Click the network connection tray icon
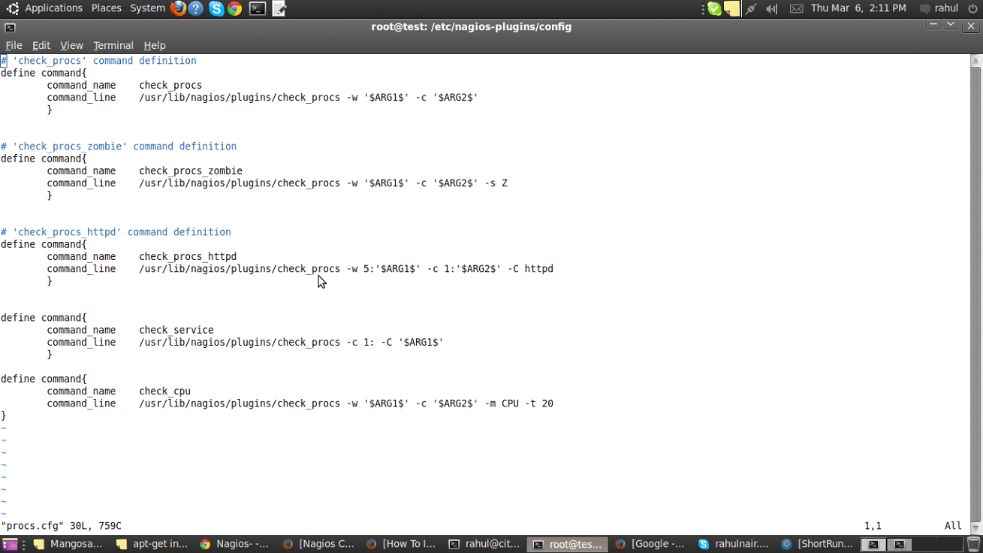Image resolution: width=983 pixels, height=553 pixels. 751,9
